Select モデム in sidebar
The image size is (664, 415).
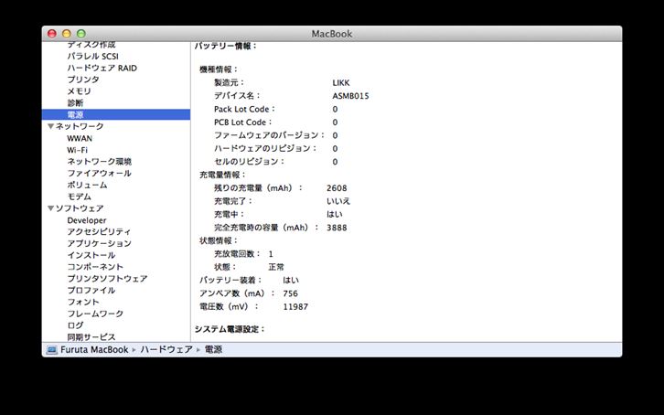80,197
